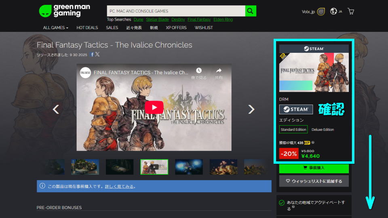The width and height of the screenshot is (388, 218).
Task: Click the green activation checkmark icon
Action: click(x=282, y=203)
